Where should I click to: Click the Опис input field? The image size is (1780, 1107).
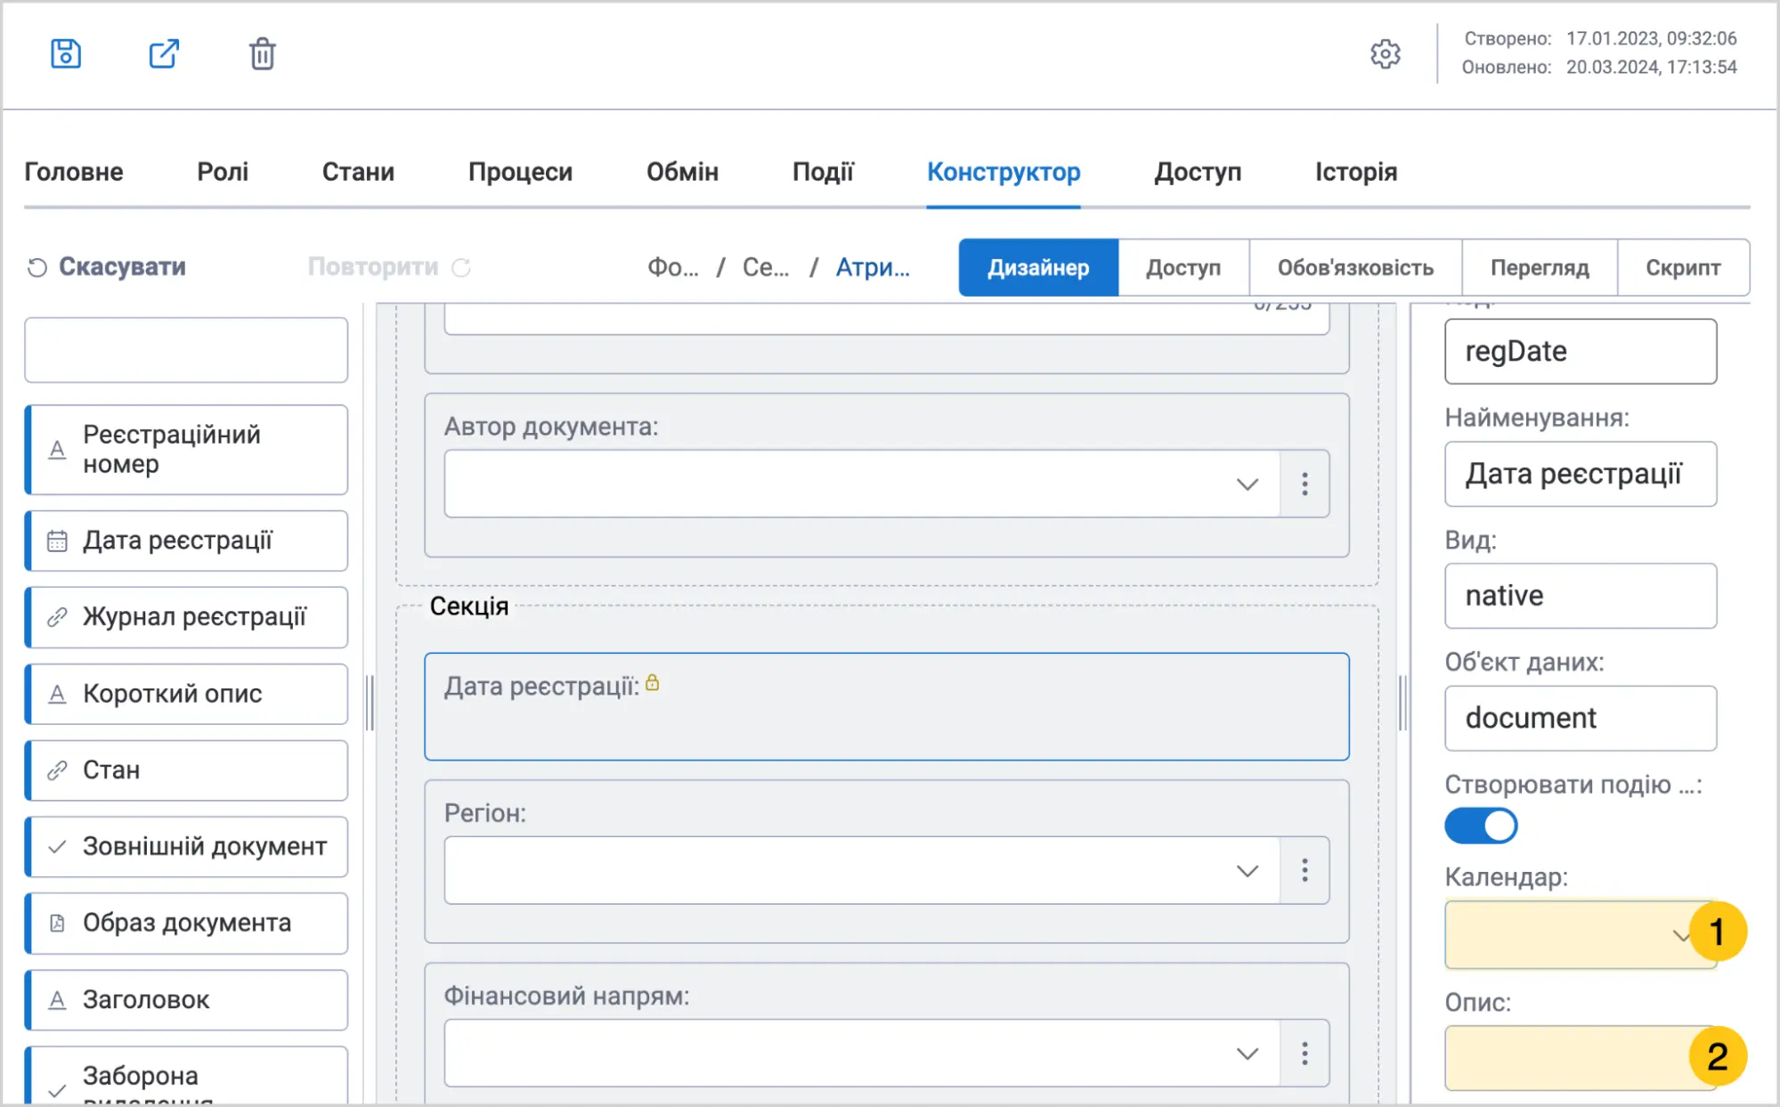(x=1580, y=1058)
